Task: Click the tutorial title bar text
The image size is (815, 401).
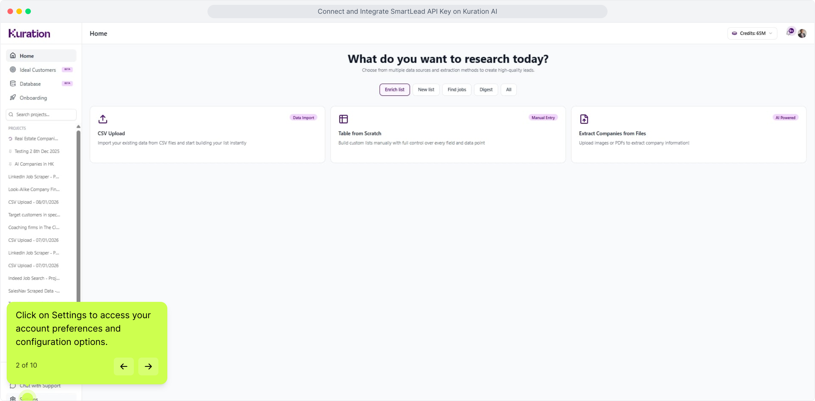Action: 407,12
